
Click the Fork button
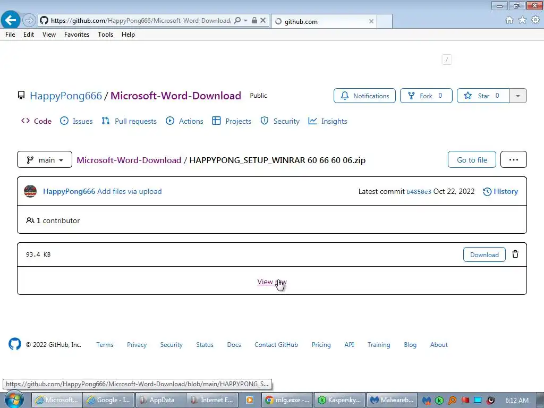pyautogui.click(x=426, y=96)
